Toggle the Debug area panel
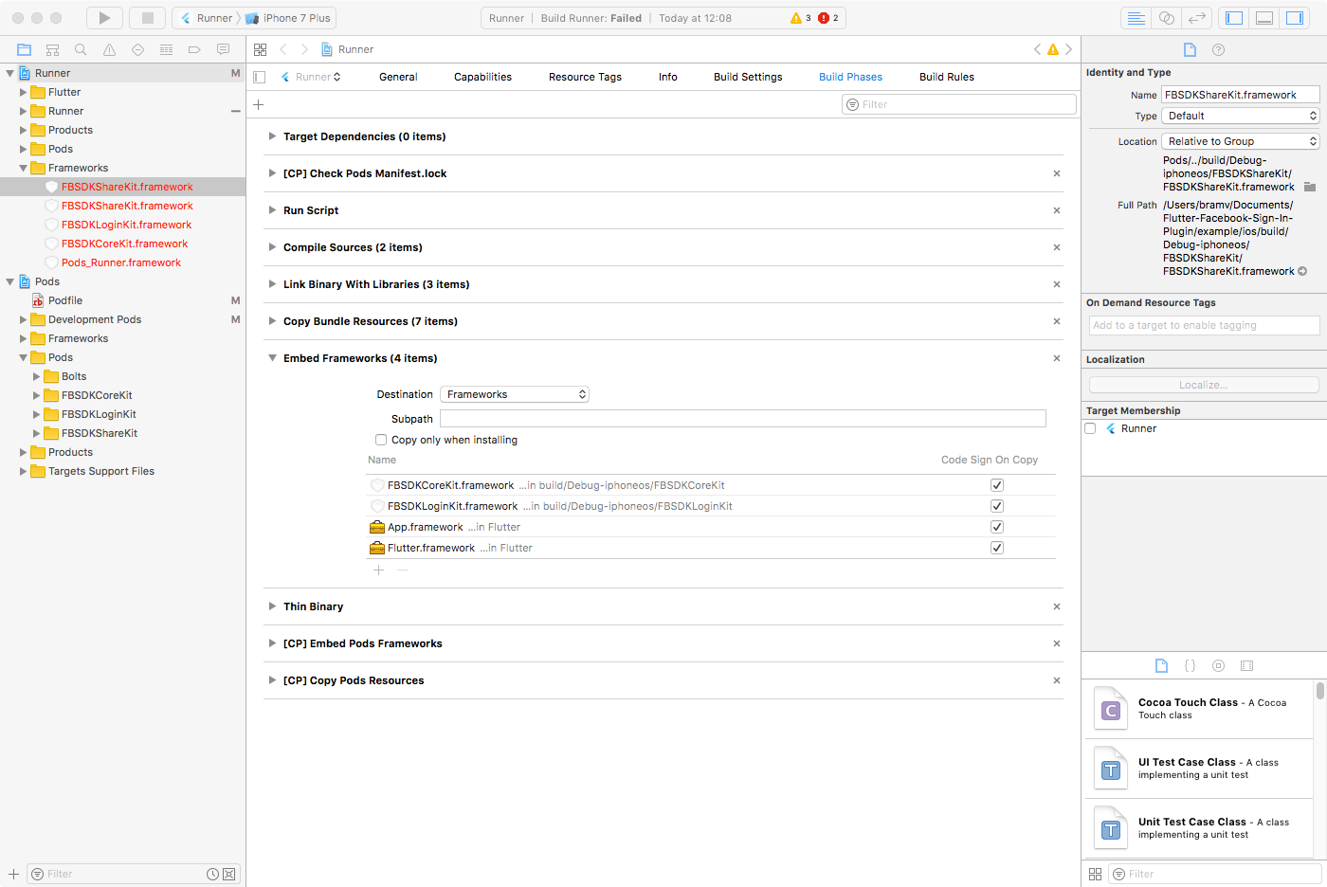The height and width of the screenshot is (887, 1327). tap(1263, 18)
